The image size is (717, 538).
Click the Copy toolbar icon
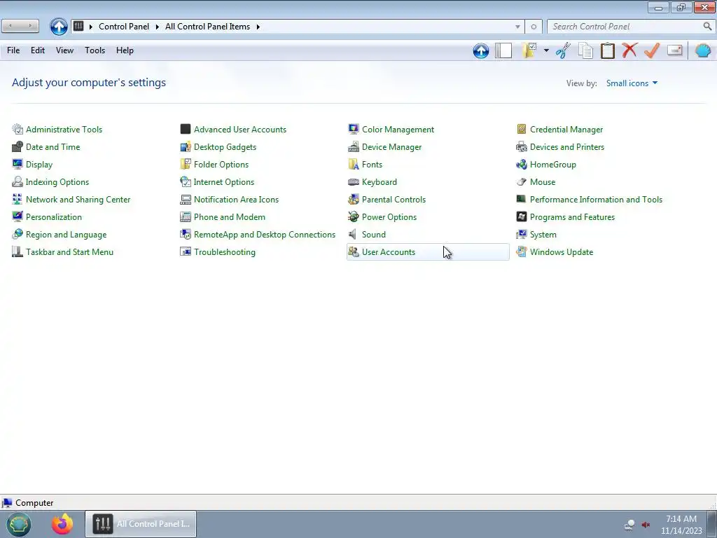tap(585, 50)
